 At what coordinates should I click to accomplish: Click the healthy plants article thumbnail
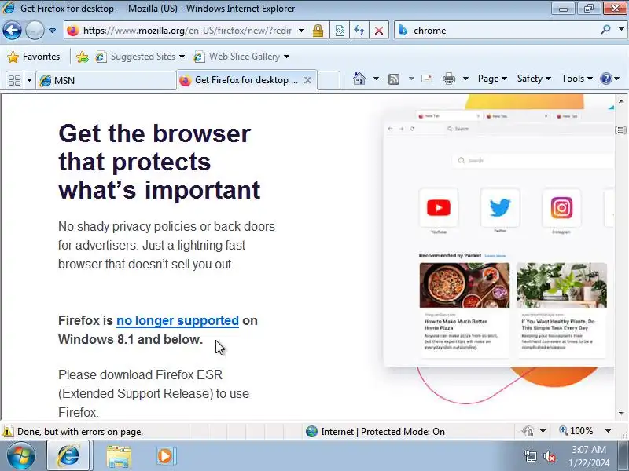pyautogui.click(x=561, y=285)
